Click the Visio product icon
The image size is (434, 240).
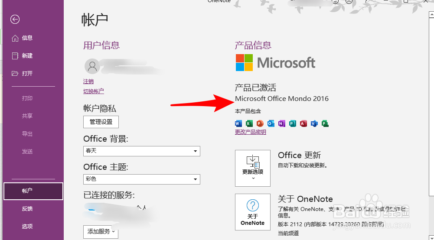(314, 123)
